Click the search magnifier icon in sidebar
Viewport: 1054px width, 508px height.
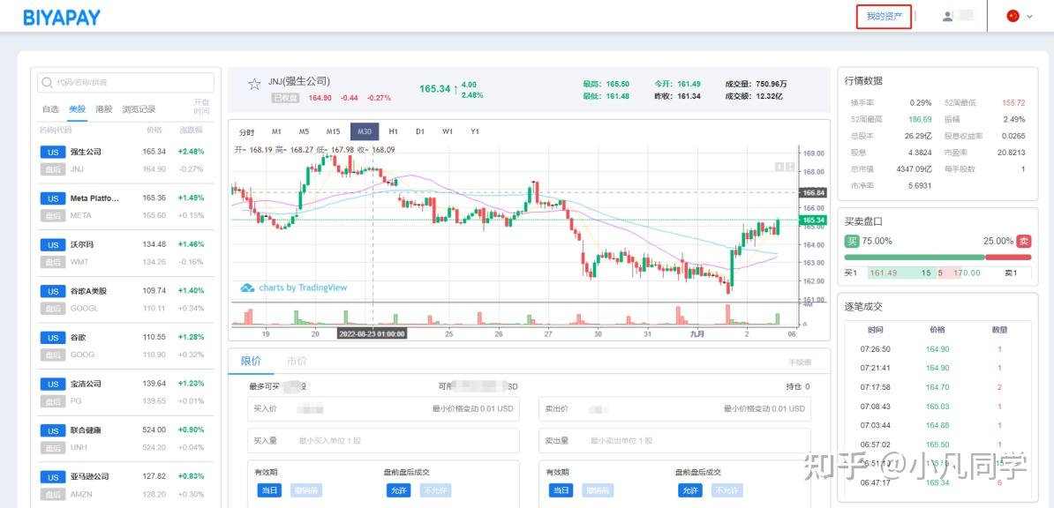[46, 81]
